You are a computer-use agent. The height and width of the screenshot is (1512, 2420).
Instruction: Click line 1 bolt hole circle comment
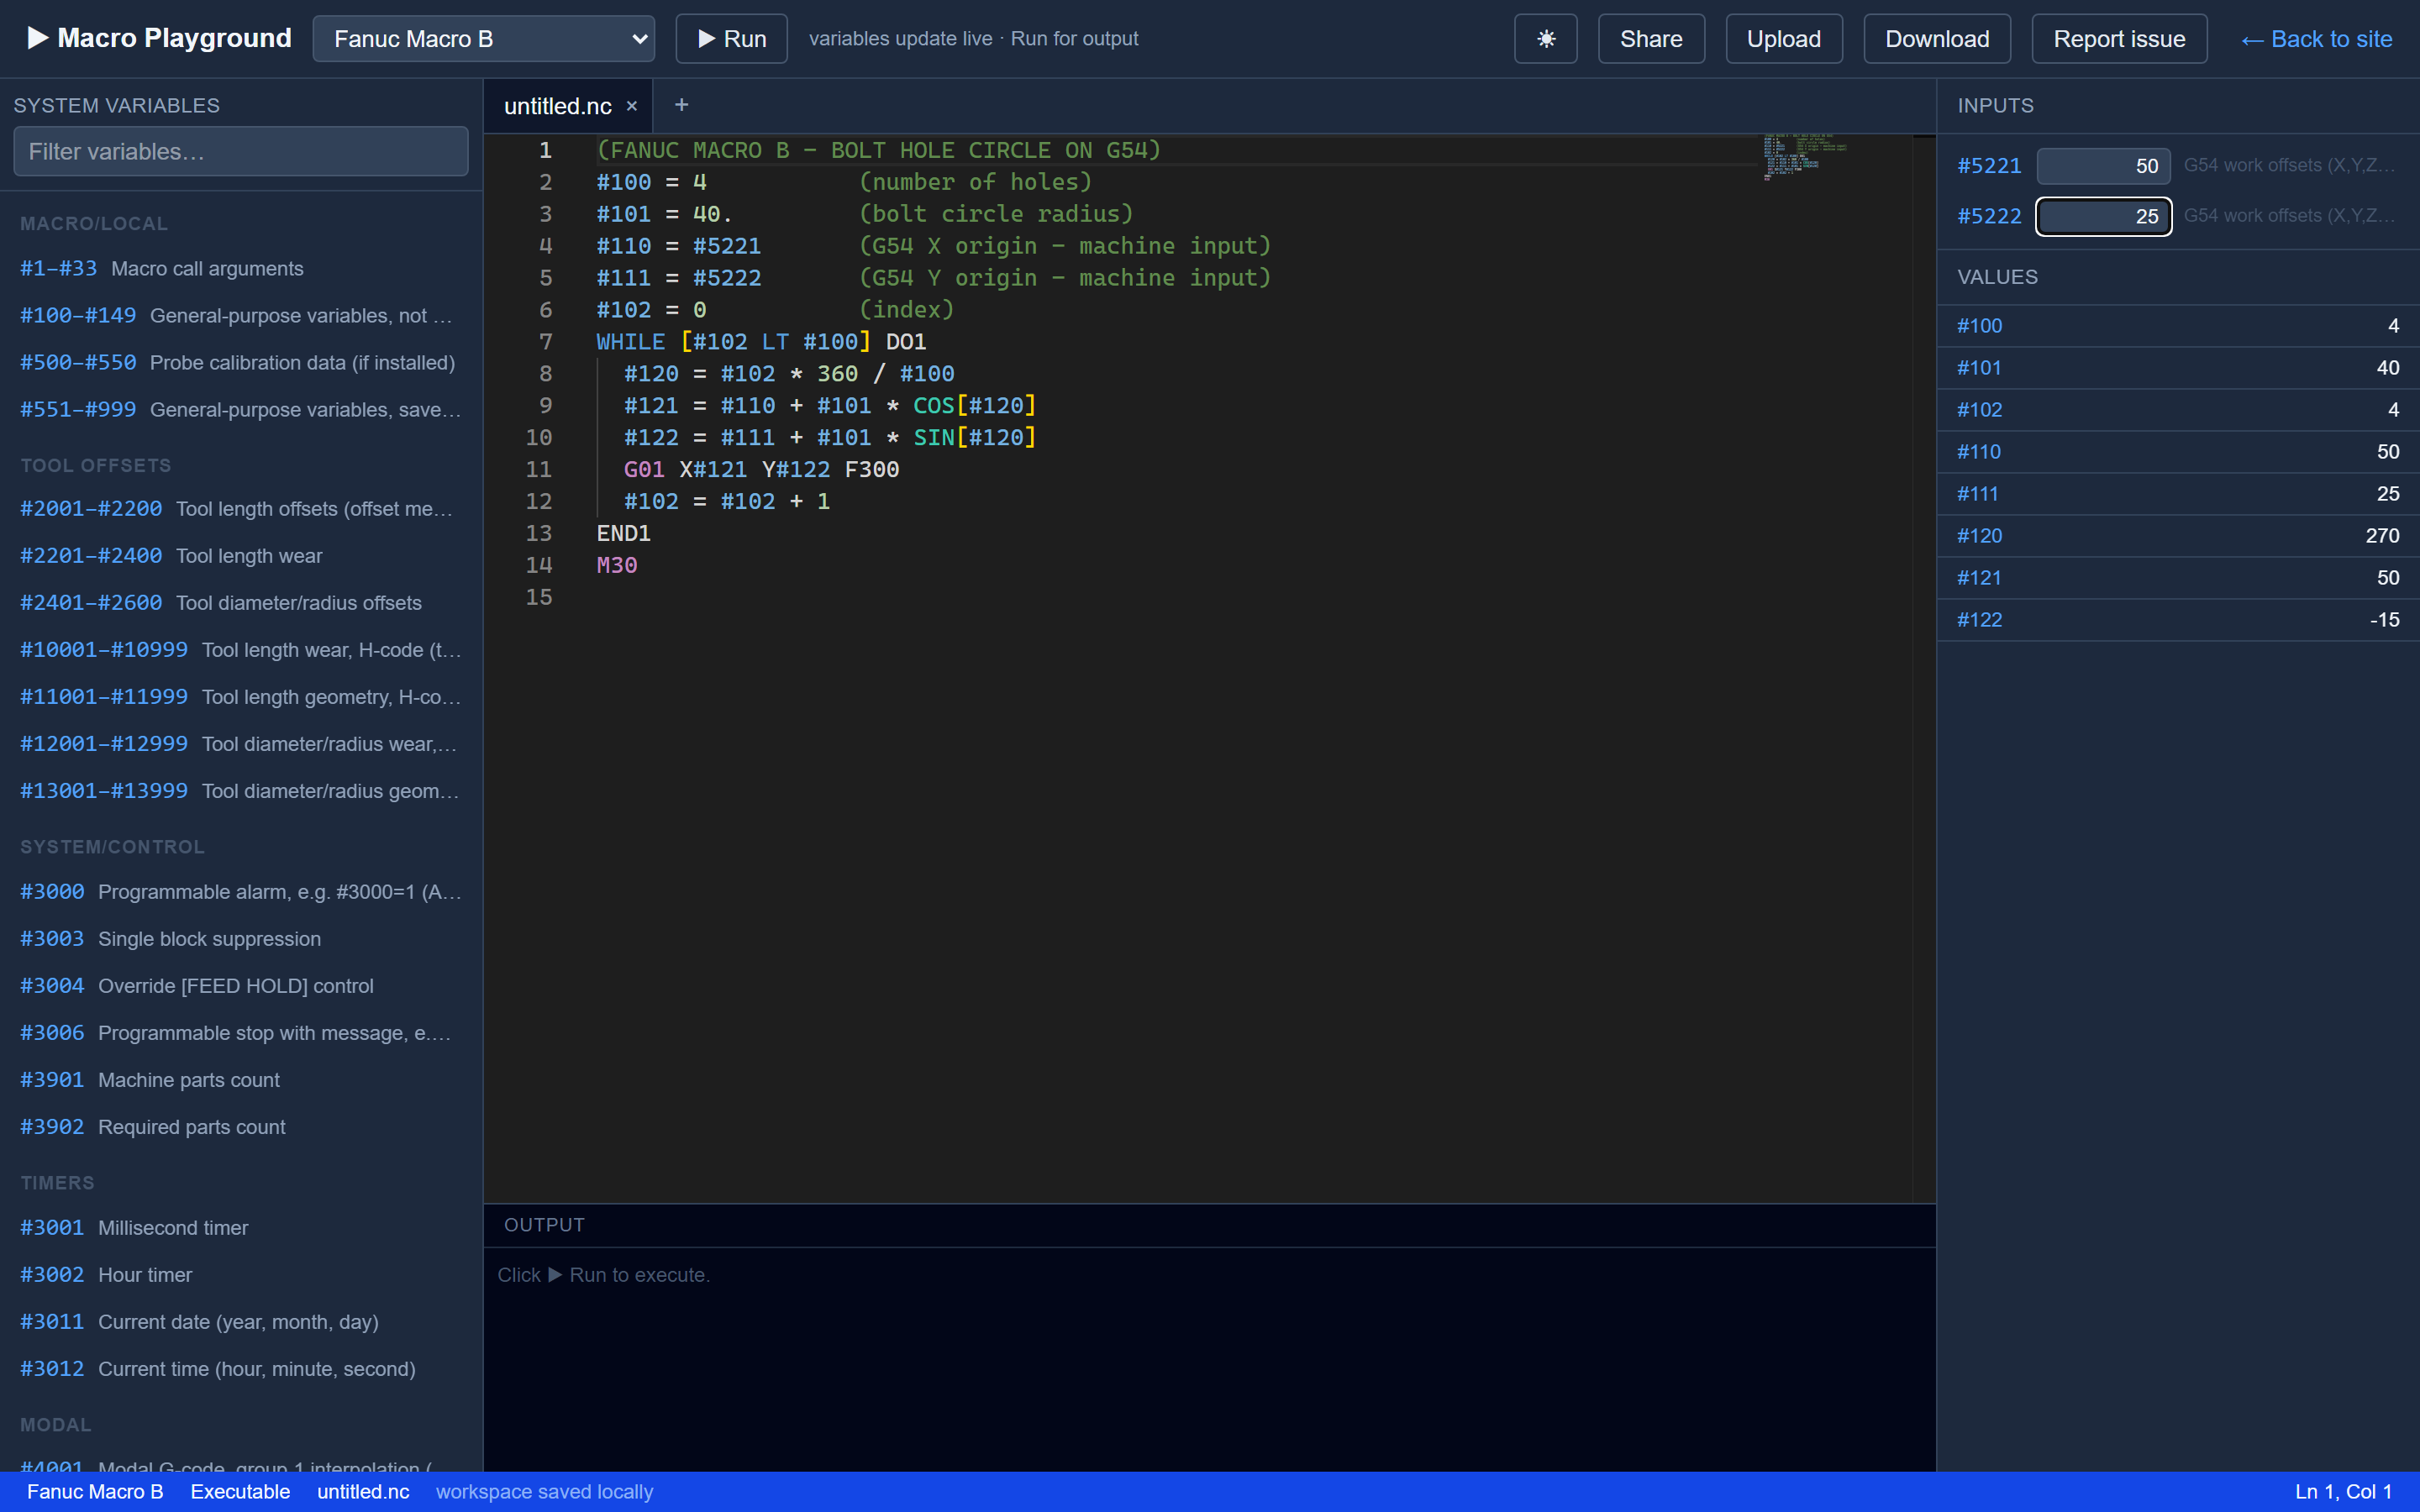(x=879, y=150)
